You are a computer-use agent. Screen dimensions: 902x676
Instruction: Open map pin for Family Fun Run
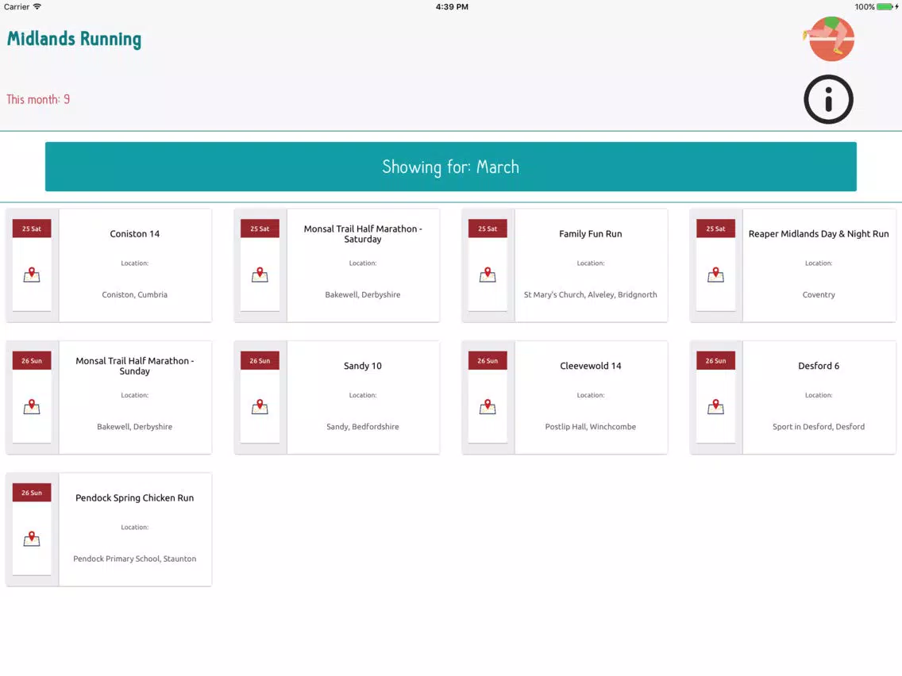488,275
